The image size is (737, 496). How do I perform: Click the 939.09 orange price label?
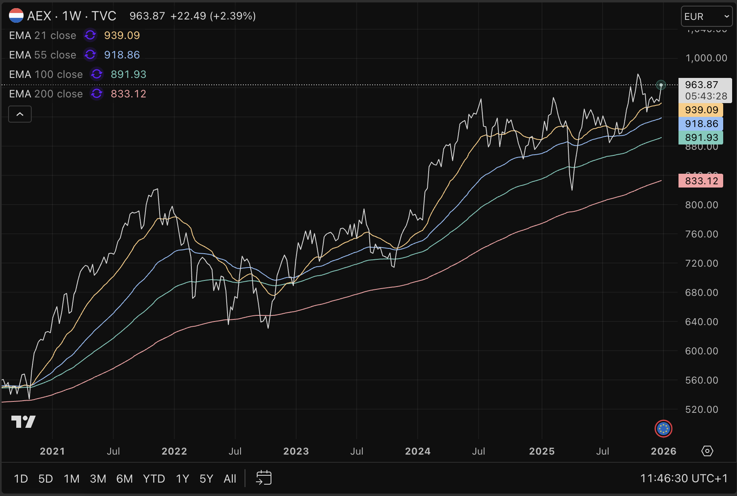[701, 110]
